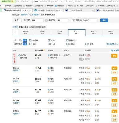
Task: Click the 始 departure icon in the D8267 row
Action: click(49, 89)
